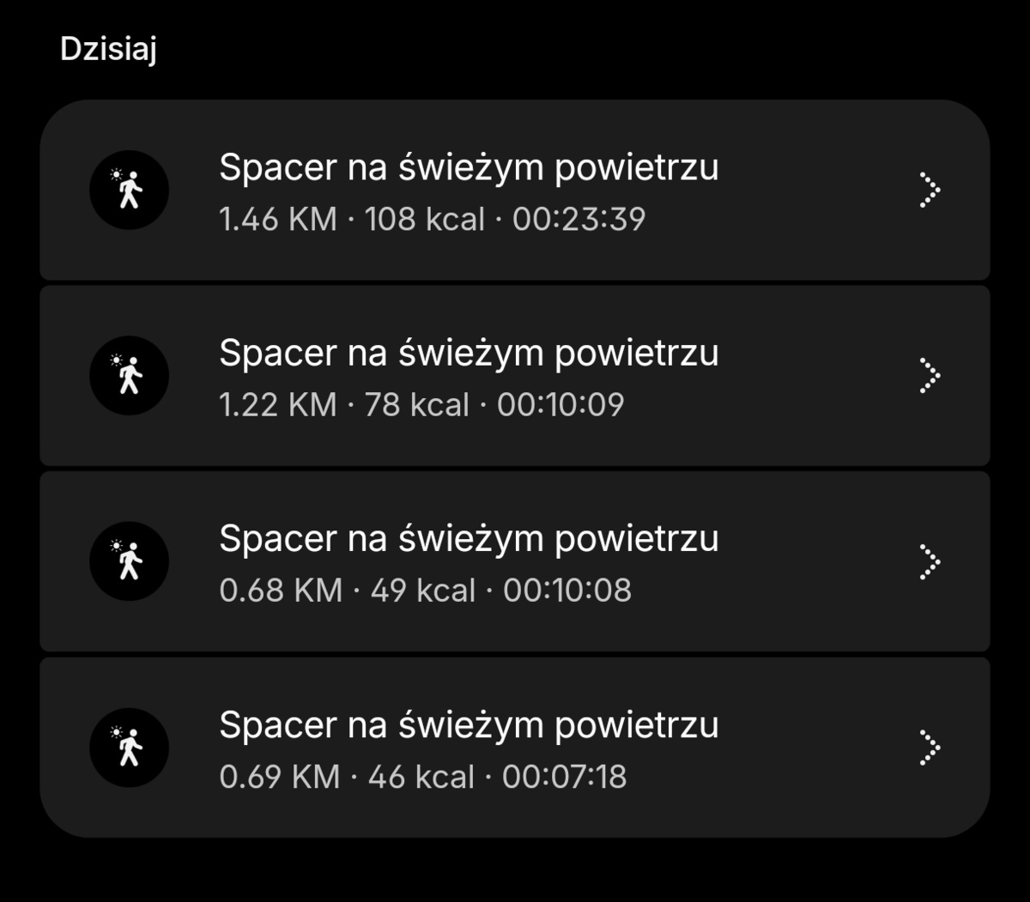Tap the walking icon for the 1.22 KM walk
The width and height of the screenshot is (1030, 902).
129,376
